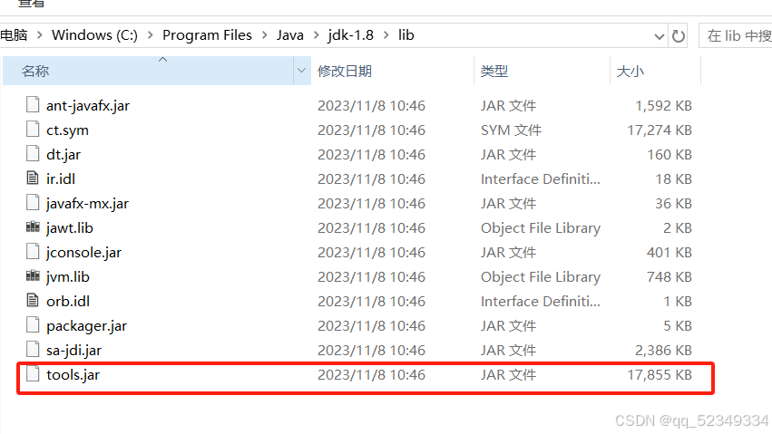The height and width of the screenshot is (434, 772).
Task: Click the jawt.lib library icon
Action: [x=33, y=227]
